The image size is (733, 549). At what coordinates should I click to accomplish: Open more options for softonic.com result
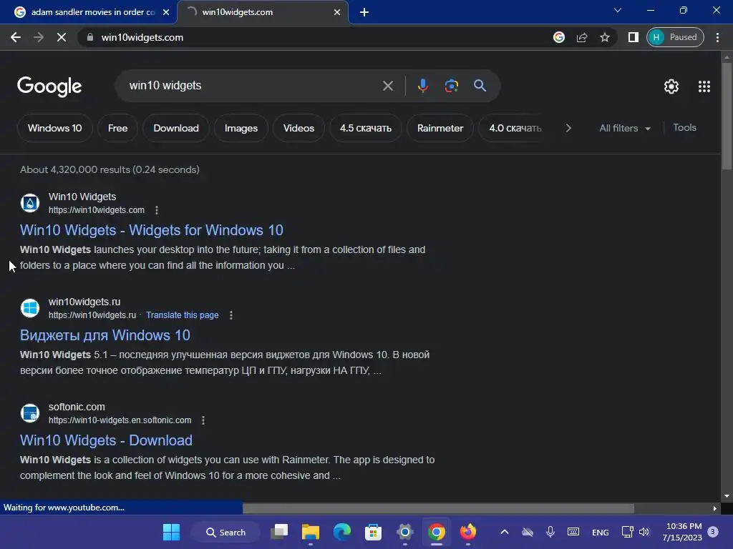pos(203,420)
